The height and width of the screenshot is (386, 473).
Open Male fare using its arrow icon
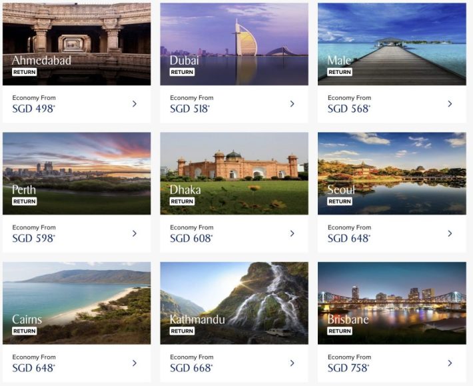(450, 104)
